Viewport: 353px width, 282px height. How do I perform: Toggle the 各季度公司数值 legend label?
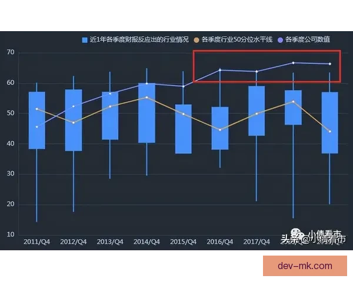(x=308, y=40)
